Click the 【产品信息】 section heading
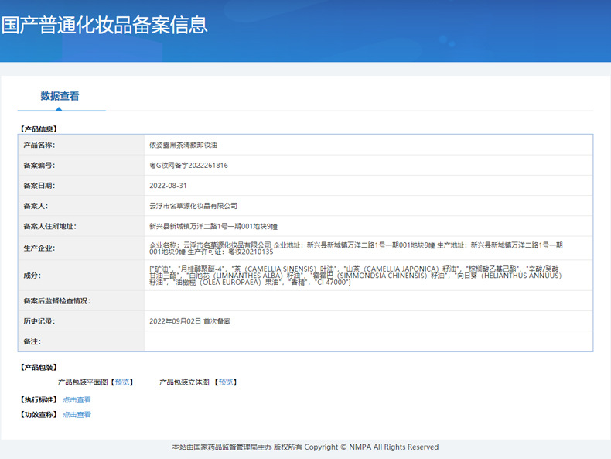611x459 pixels. (39, 129)
